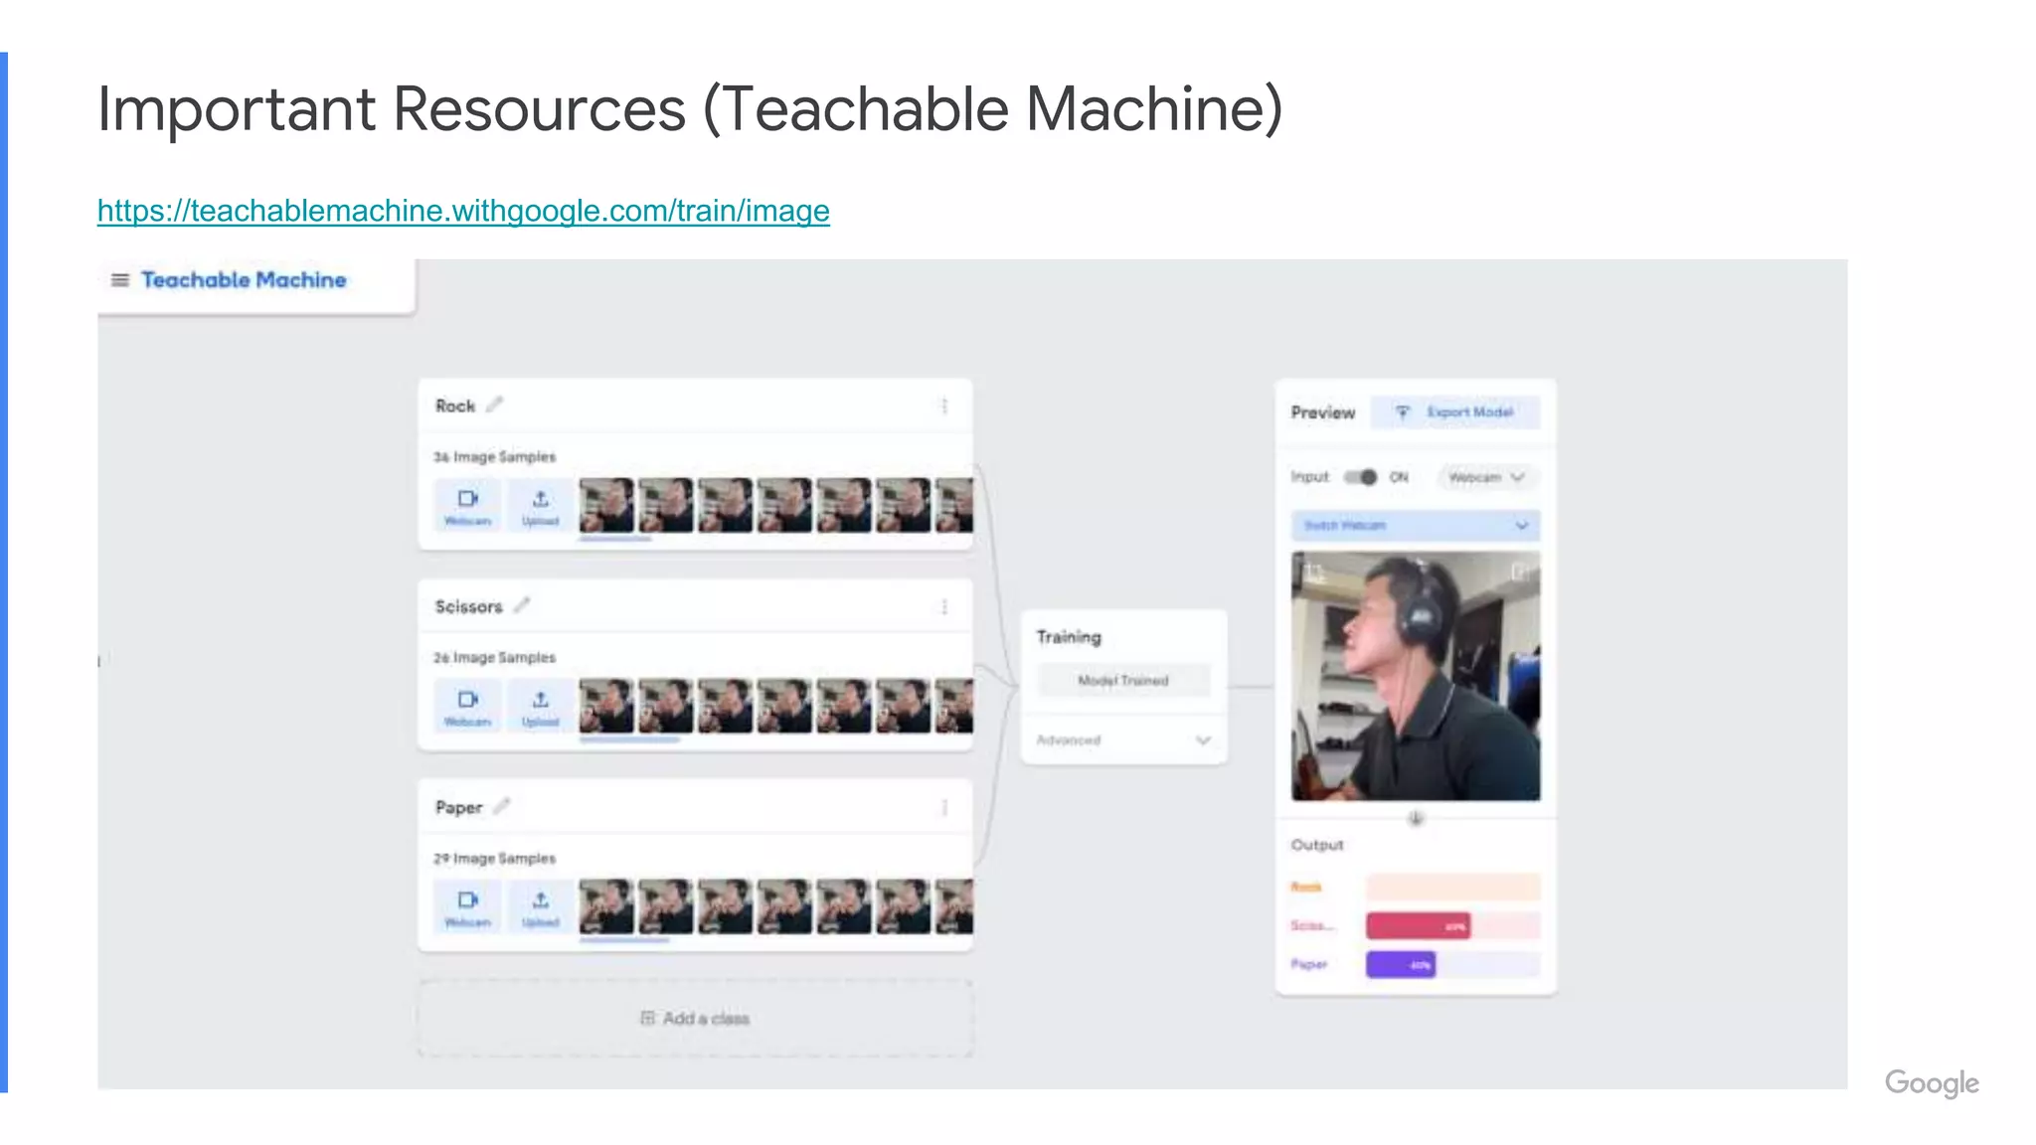2036x1145 pixels.
Task: Click the crop icon on webcam preview
Action: click(1314, 572)
